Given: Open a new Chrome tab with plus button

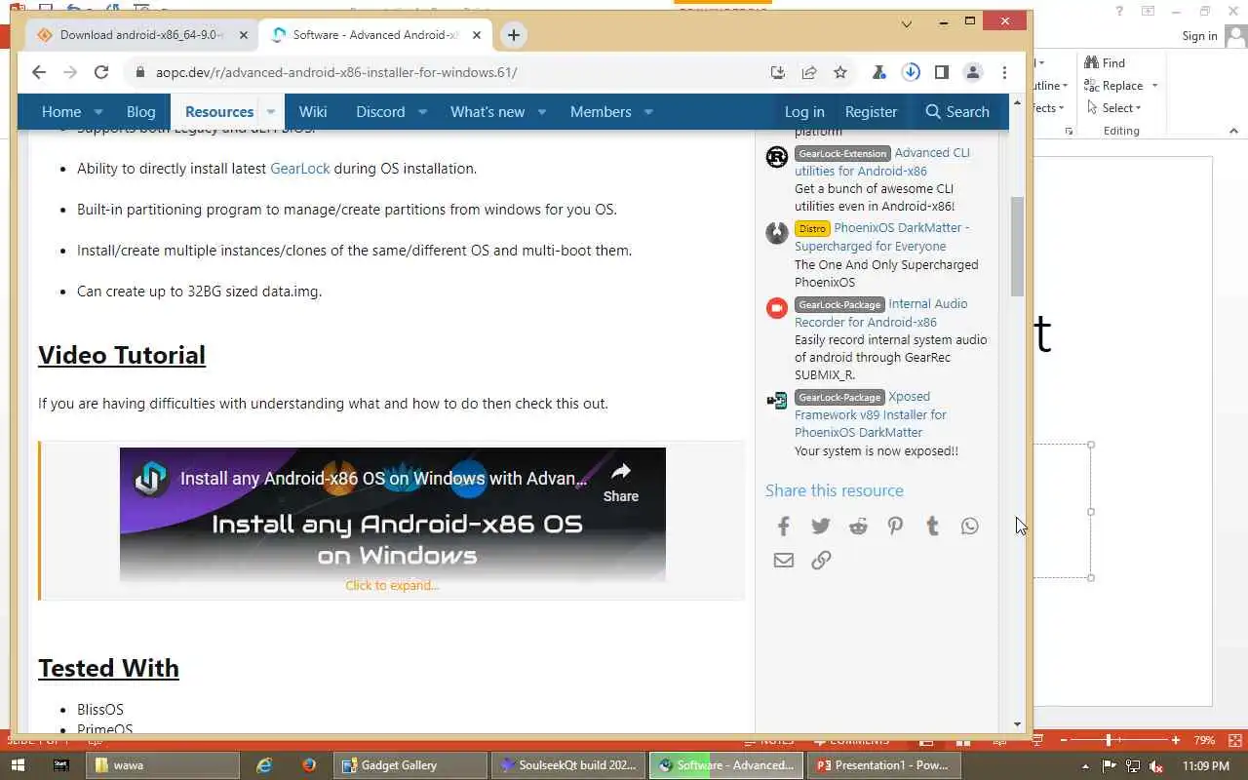Looking at the screenshot, I should [x=514, y=35].
